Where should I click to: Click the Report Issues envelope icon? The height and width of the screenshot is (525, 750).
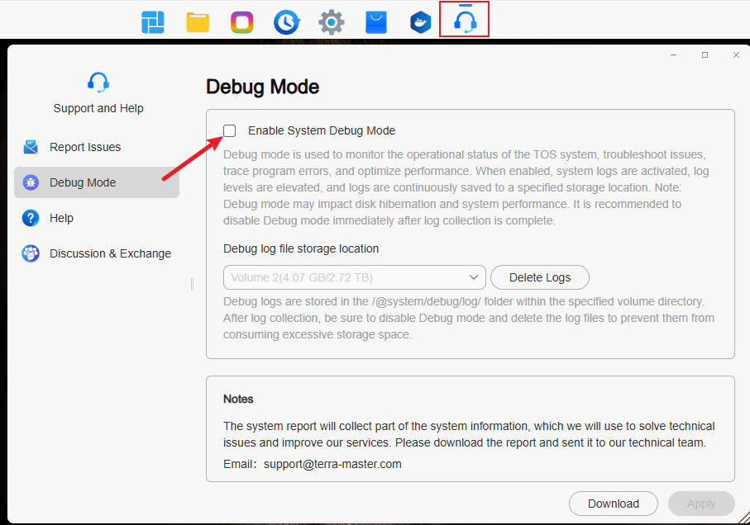click(x=31, y=147)
